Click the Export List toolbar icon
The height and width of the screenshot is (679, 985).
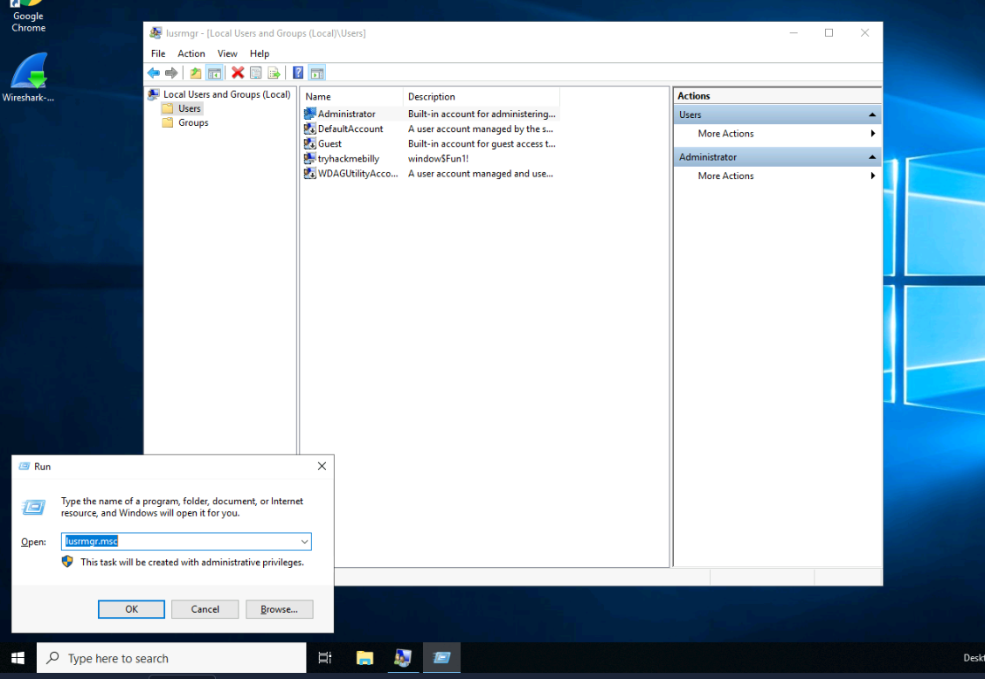tap(274, 73)
